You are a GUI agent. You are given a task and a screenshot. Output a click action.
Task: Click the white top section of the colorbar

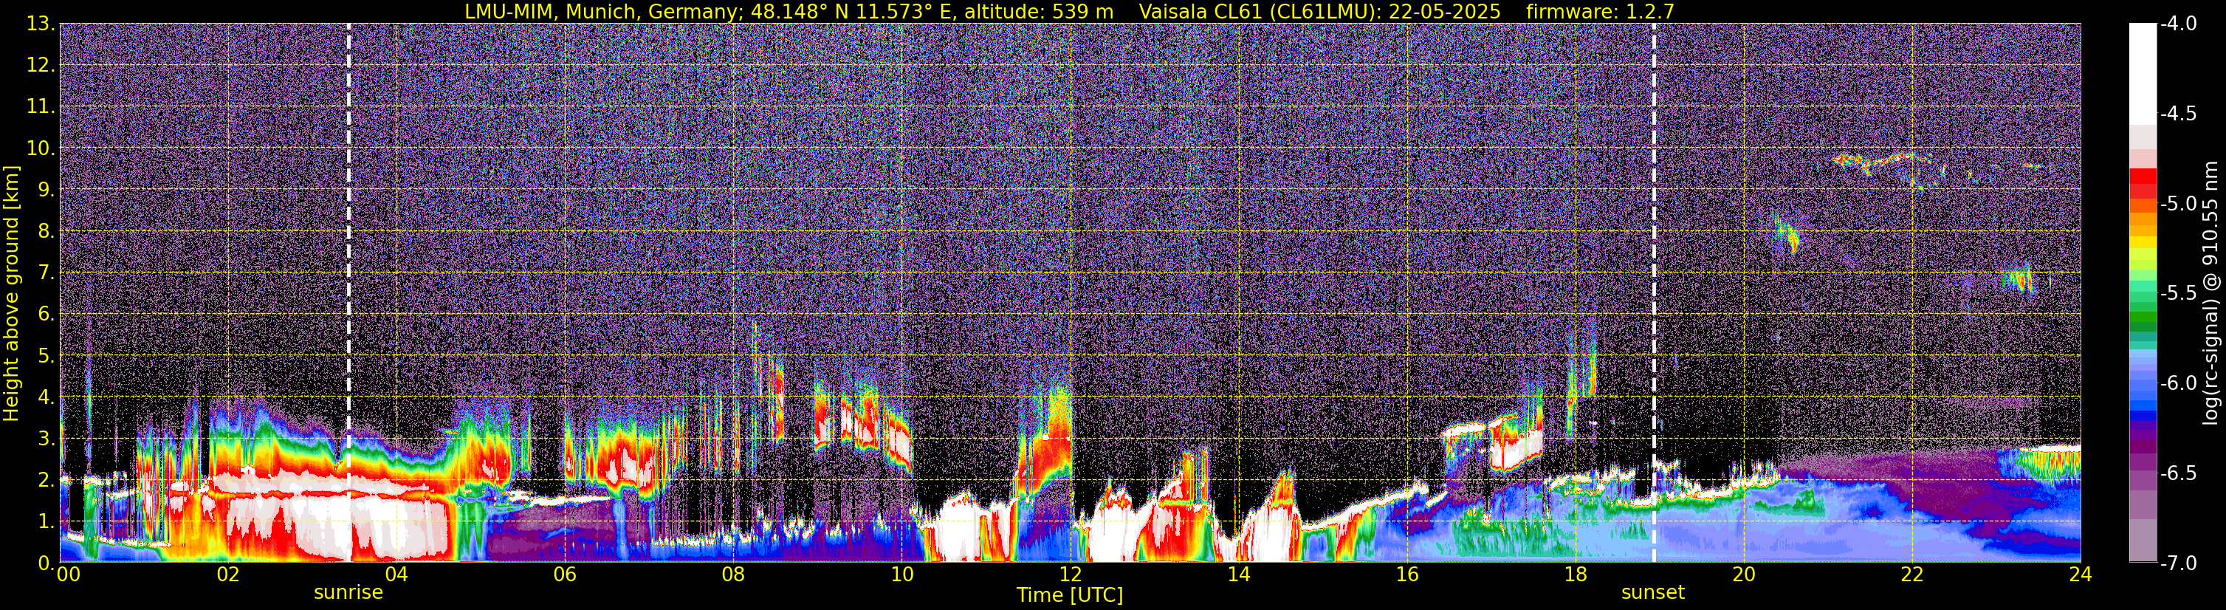coord(2143,73)
